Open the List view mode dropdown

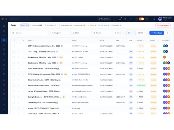click(x=142, y=33)
